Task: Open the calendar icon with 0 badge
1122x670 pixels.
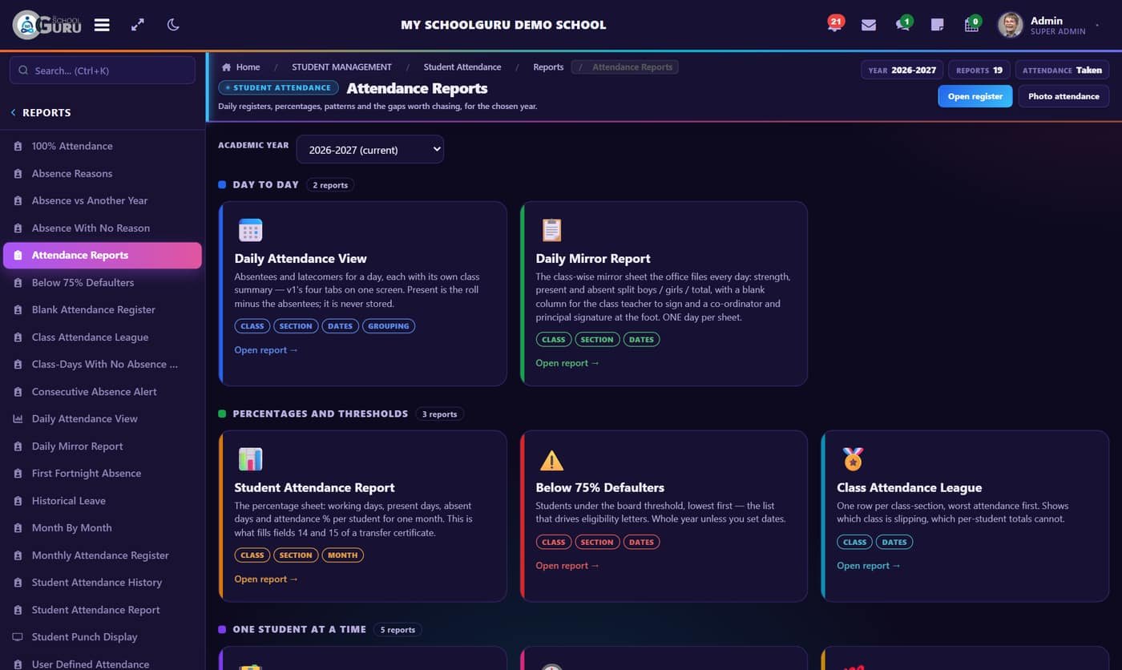Action: pos(972,24)
